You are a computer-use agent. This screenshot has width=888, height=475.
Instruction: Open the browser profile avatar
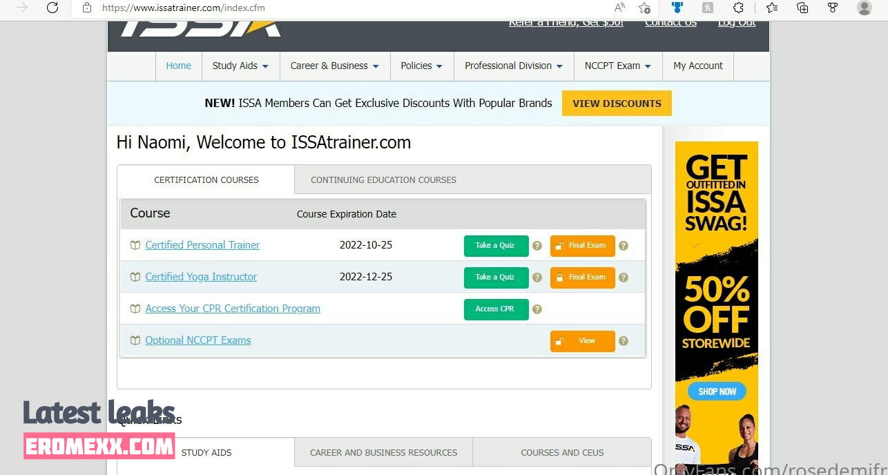click(864, 8)
